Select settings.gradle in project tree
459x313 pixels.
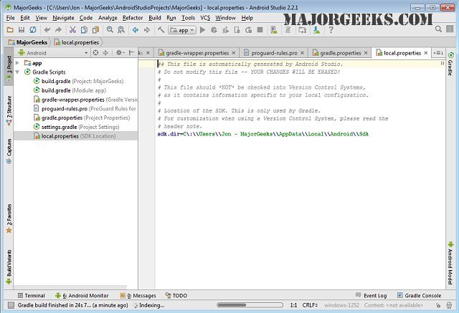pyautogui.click(x=77, y=127)
